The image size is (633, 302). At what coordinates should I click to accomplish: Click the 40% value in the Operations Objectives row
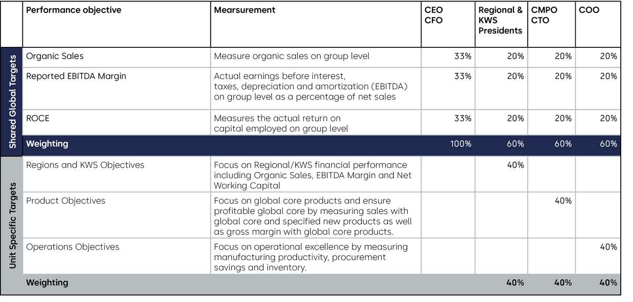pyautogui.click(x=608, y=247)
